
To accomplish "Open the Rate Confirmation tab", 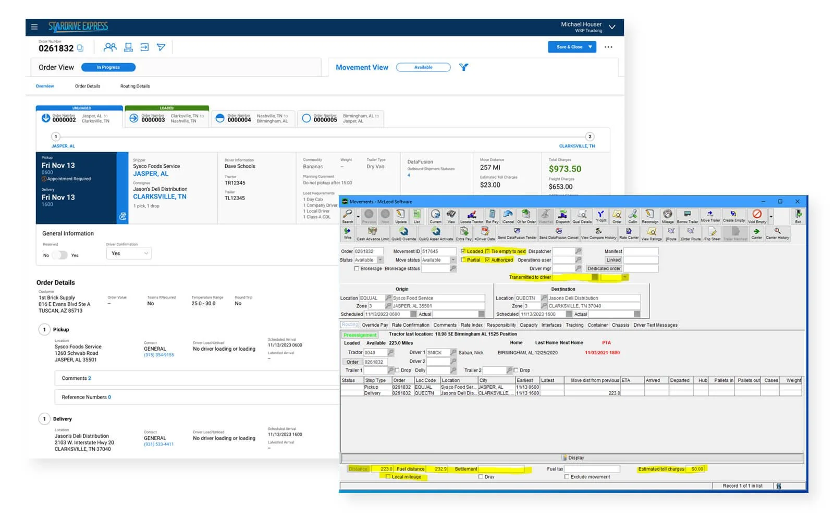I will coord(411,325).
